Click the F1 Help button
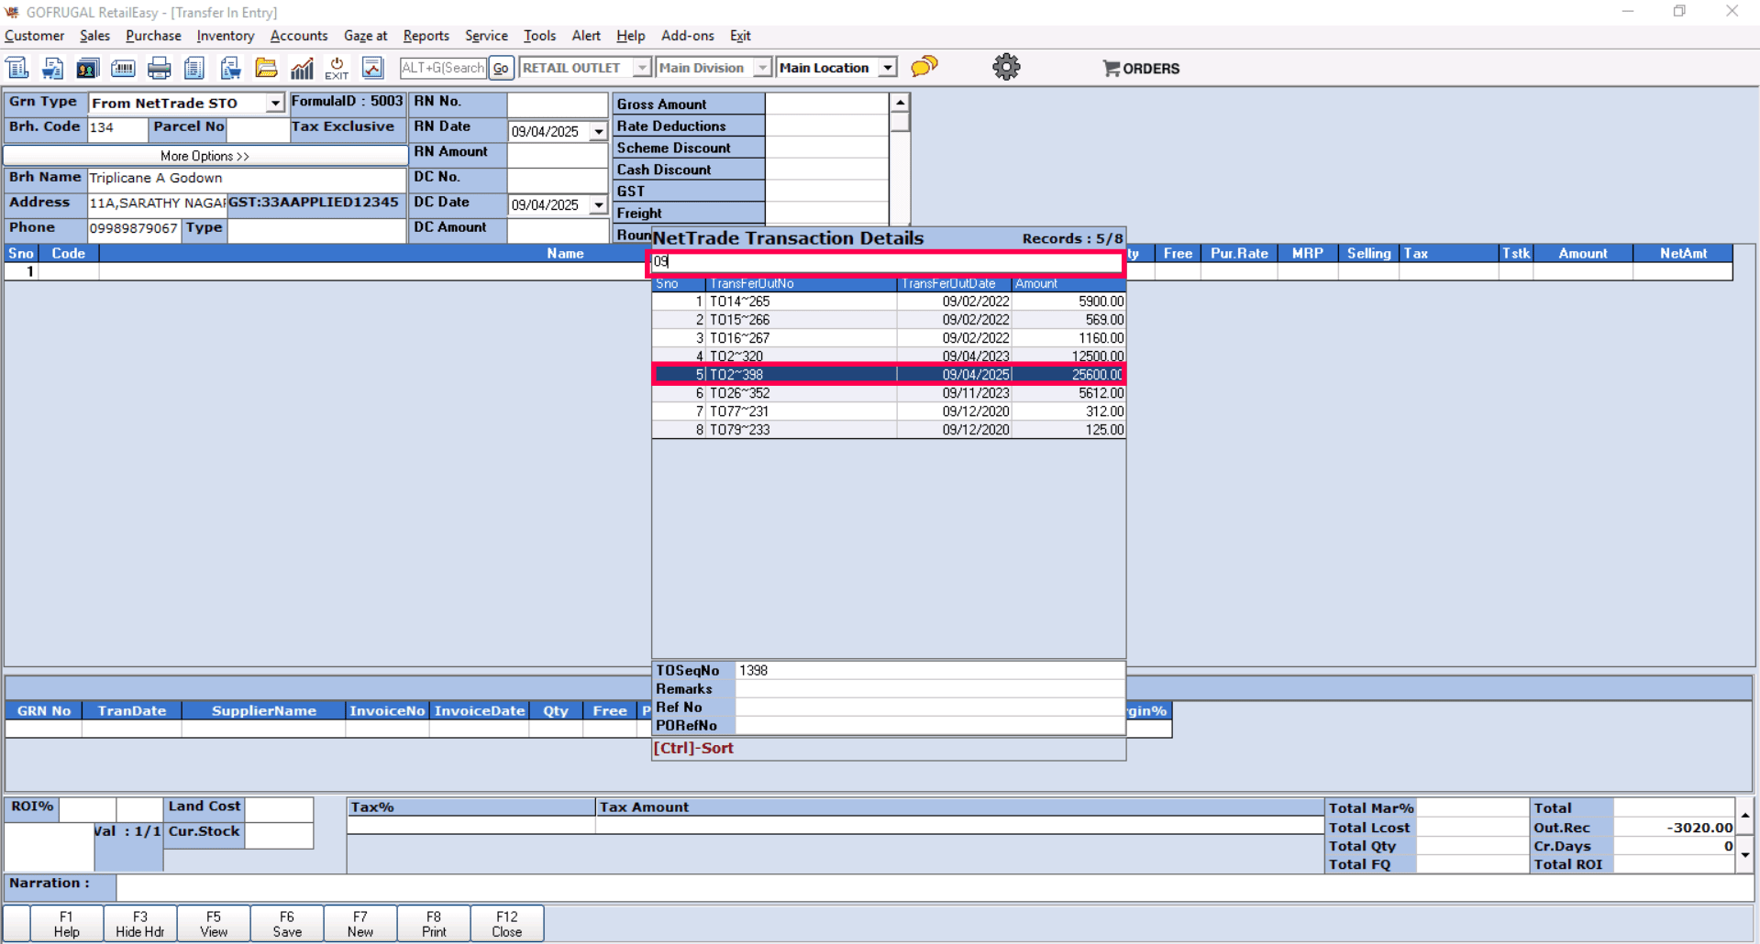 point(67,924)
